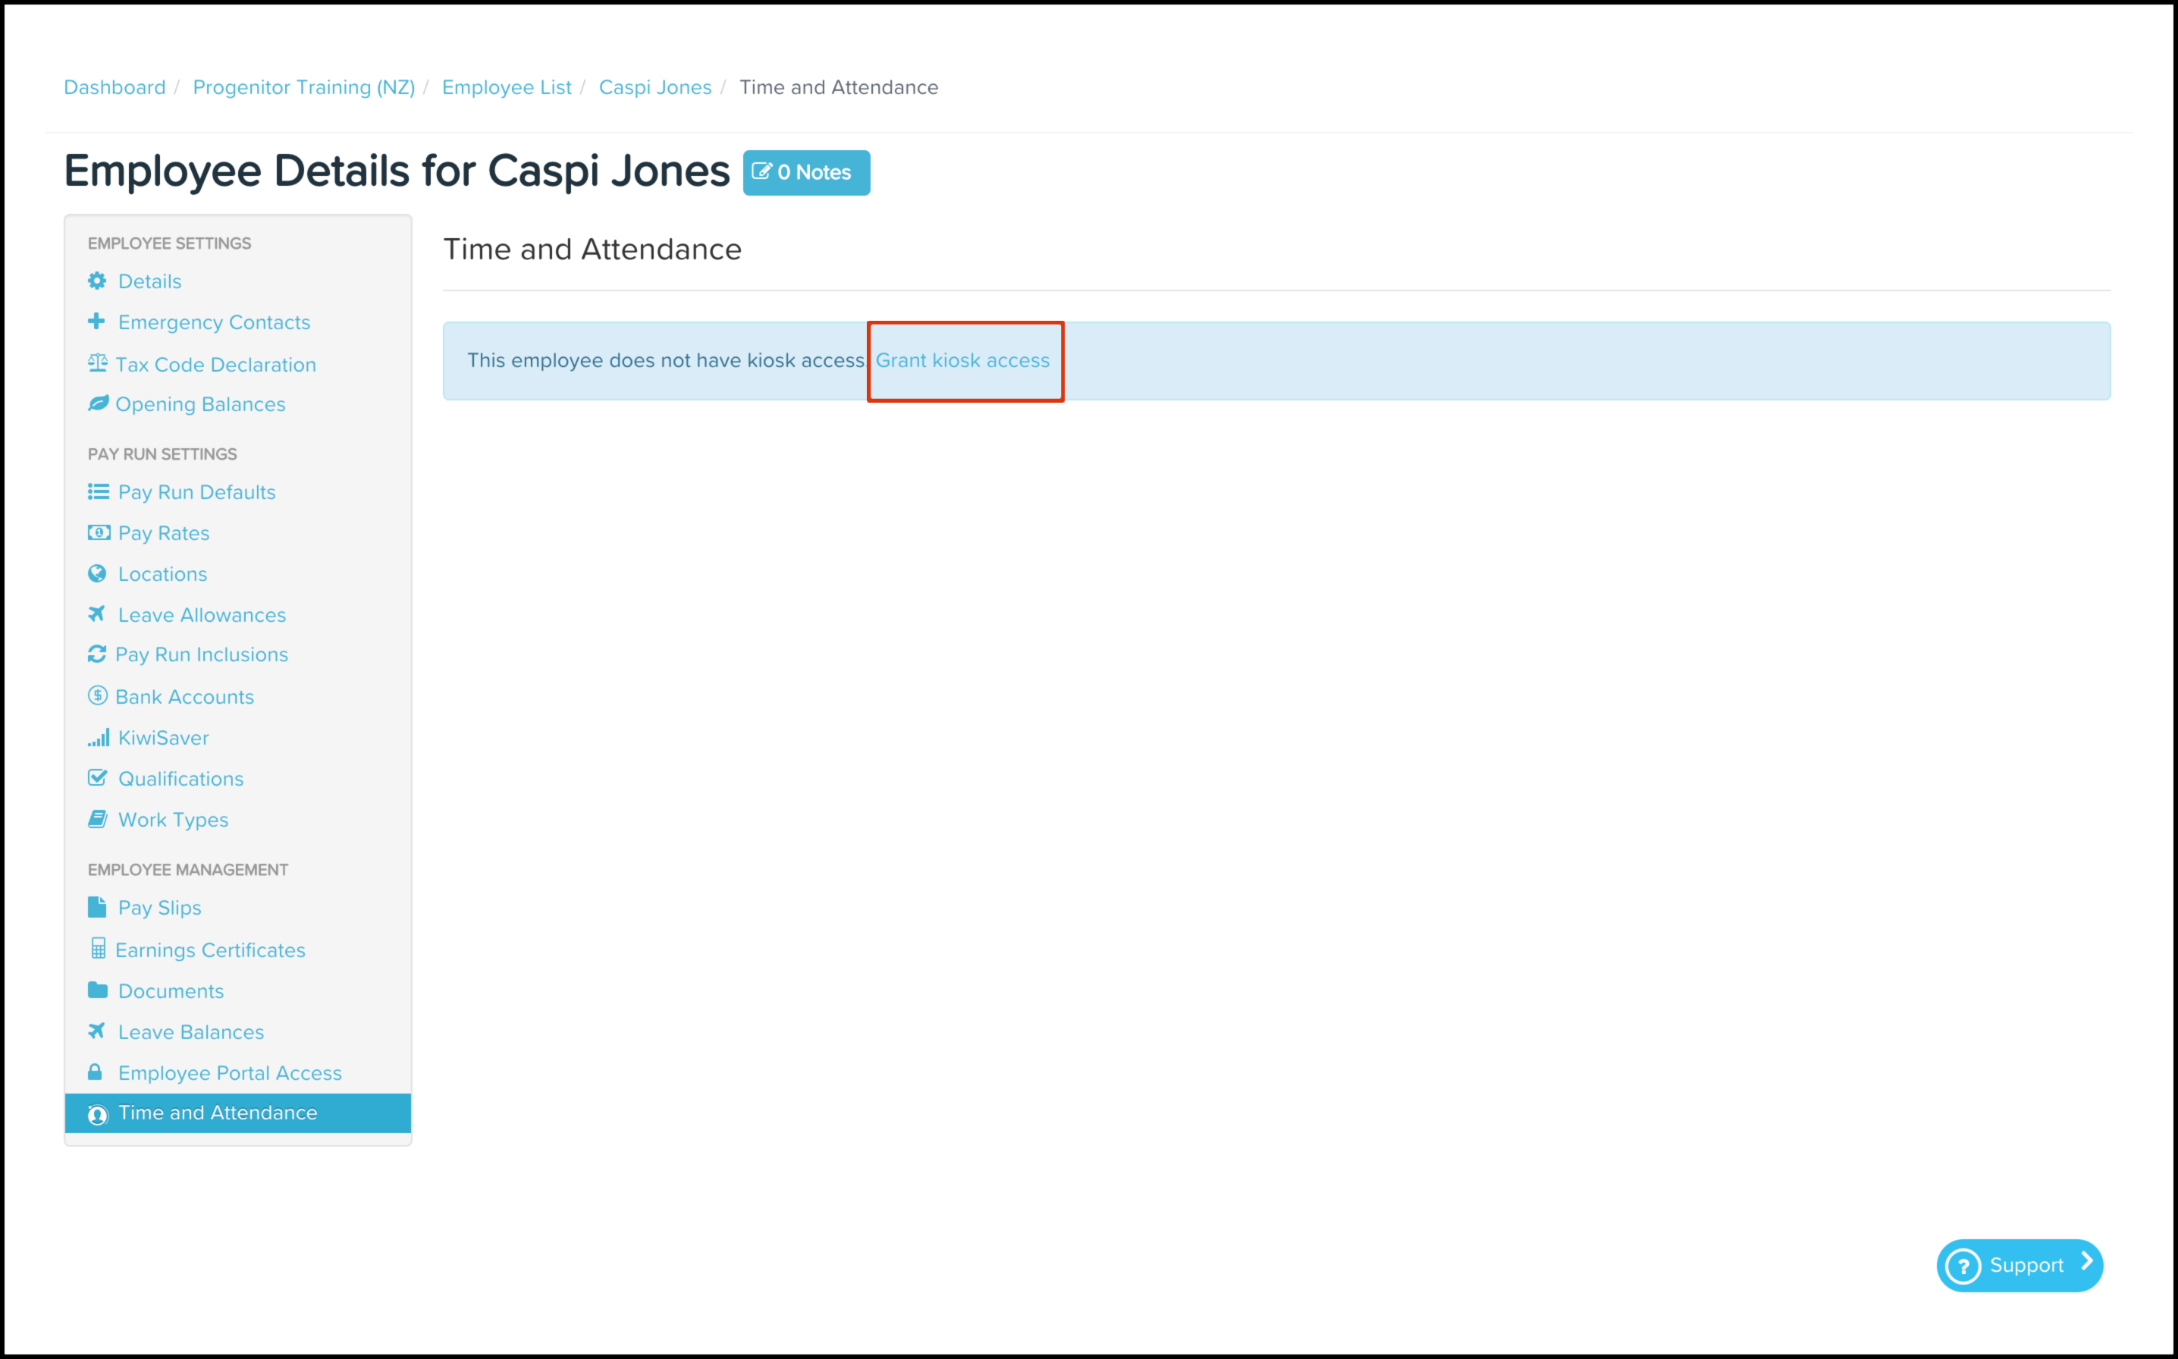The width and height of the screenshot is (2178, 1359).
Task: Click the leaf icon beside Opening Balances
Action: 97,403
